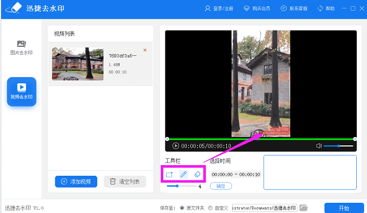
Task: Click the timeline start marker
Action: (167, 139)
